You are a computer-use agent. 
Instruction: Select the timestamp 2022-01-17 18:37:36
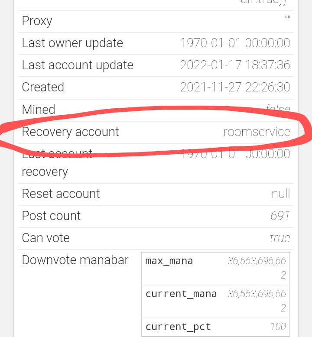235,65
